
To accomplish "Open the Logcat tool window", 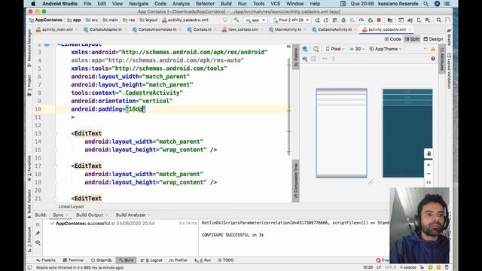I will pyautogui.click(x=151, y=260).
